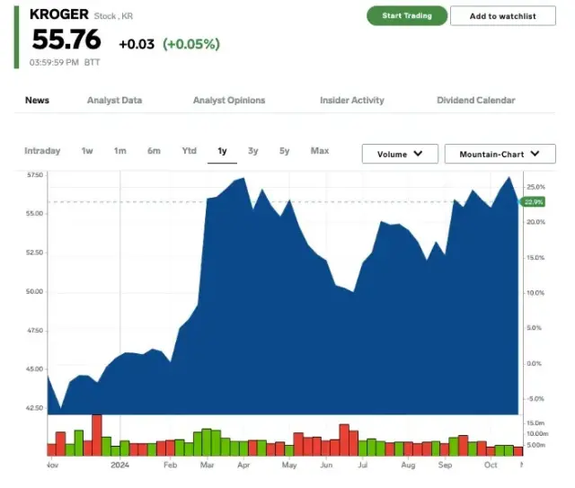Open the Dividend Calendar tab

(475, 101)
